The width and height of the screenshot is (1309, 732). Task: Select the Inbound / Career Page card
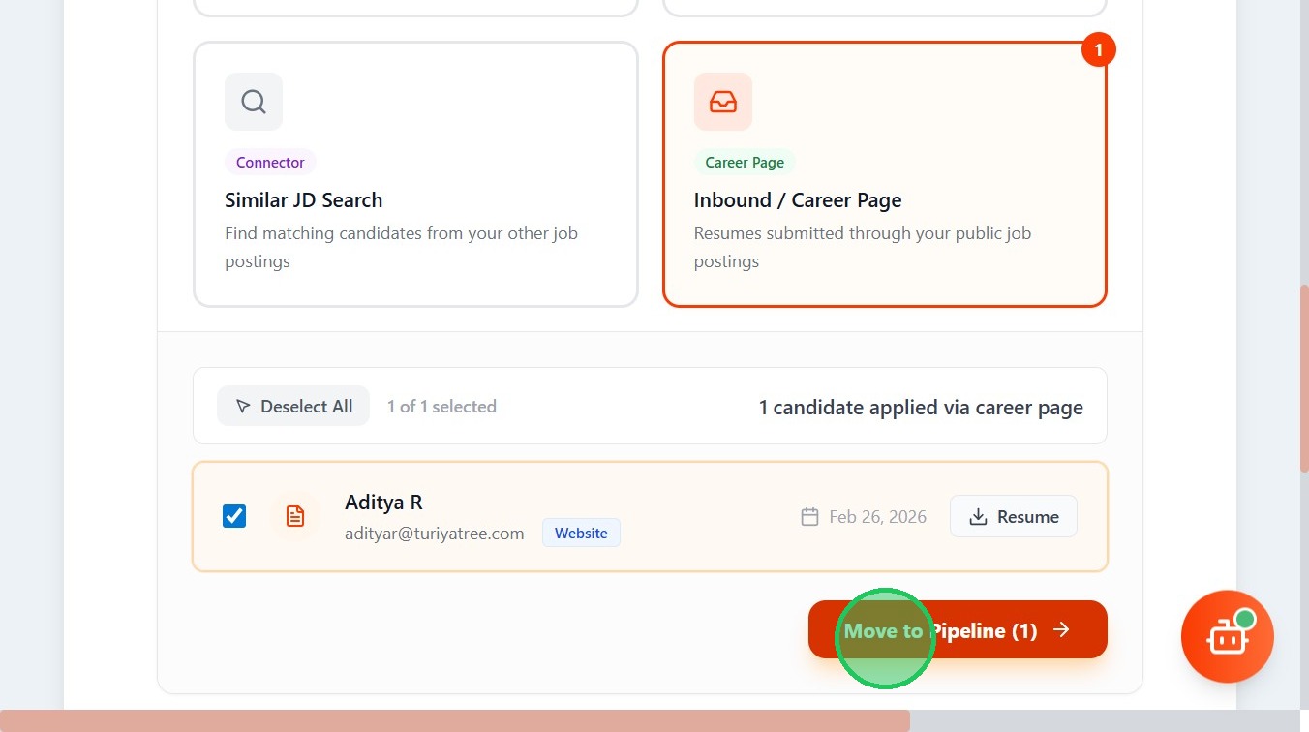pos(884,174)
